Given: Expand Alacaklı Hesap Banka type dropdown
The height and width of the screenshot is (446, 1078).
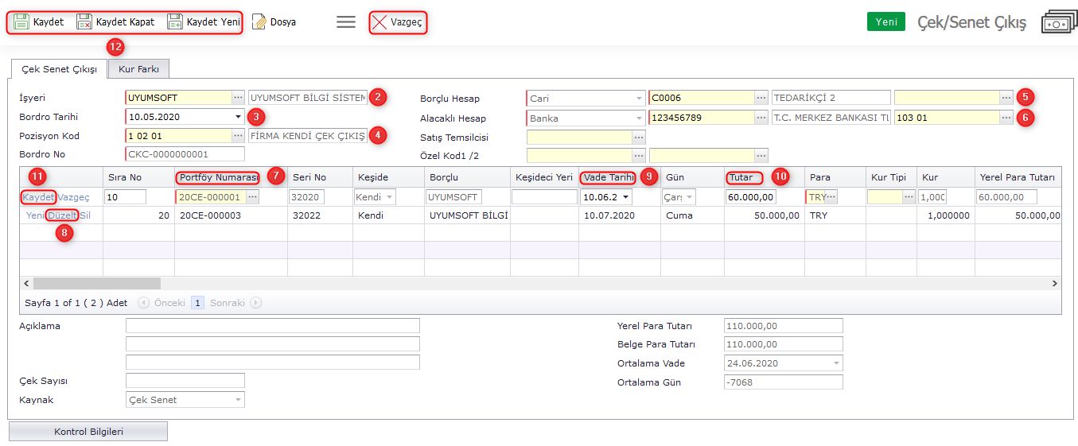Looking at the screenshot, I should [639, 118].
